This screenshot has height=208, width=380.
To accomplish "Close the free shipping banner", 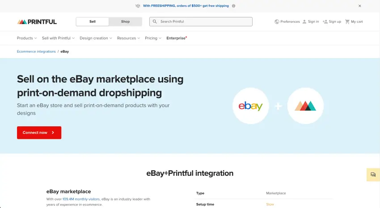I will pos(360,6).
